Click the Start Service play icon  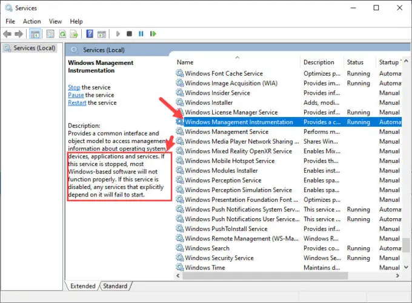click(x=118, y=34)
